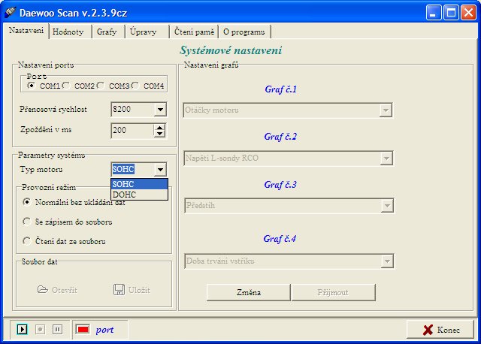Maximize the Daewoo Scan window
The image size is (481, 344).
[451, 13]
